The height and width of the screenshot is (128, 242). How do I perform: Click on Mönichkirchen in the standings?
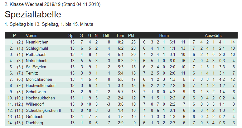(39, 79)
